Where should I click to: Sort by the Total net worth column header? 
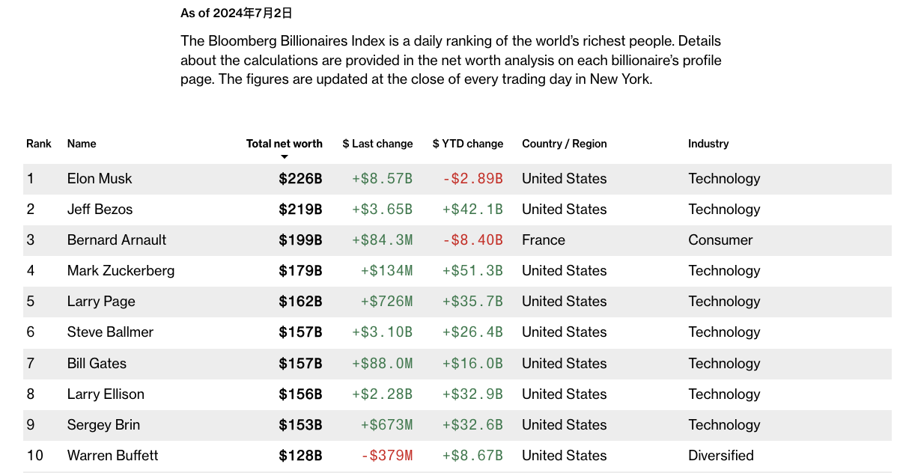[x=284, y=144]
